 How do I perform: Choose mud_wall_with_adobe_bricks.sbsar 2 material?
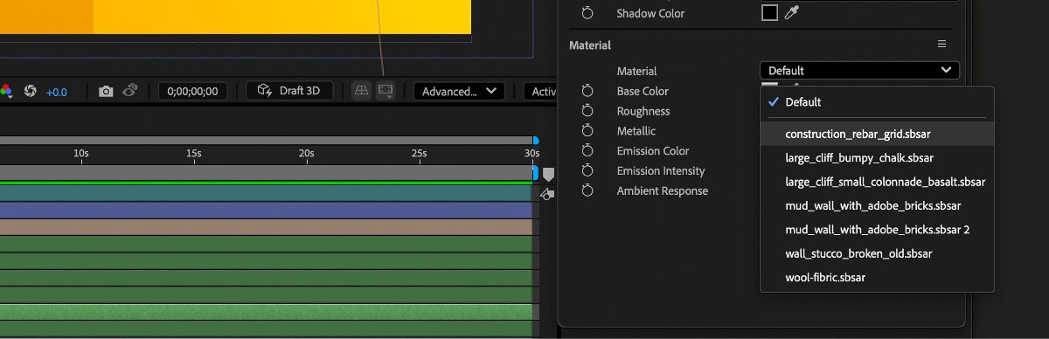click(877, 230)
